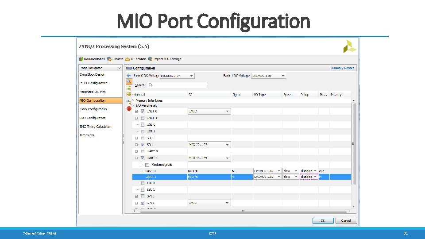425x239 pixels.
Task: Click the horizontal scrollbar thumb
Action: pyautogui.click(x=243, y=211)
